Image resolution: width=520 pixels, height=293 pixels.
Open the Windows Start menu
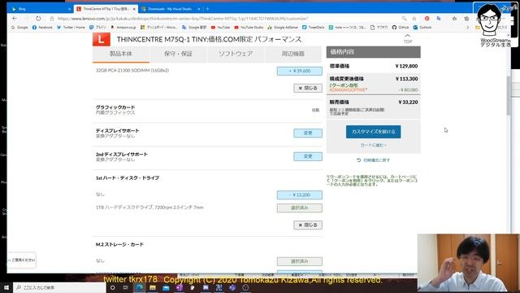click(6, 287)
